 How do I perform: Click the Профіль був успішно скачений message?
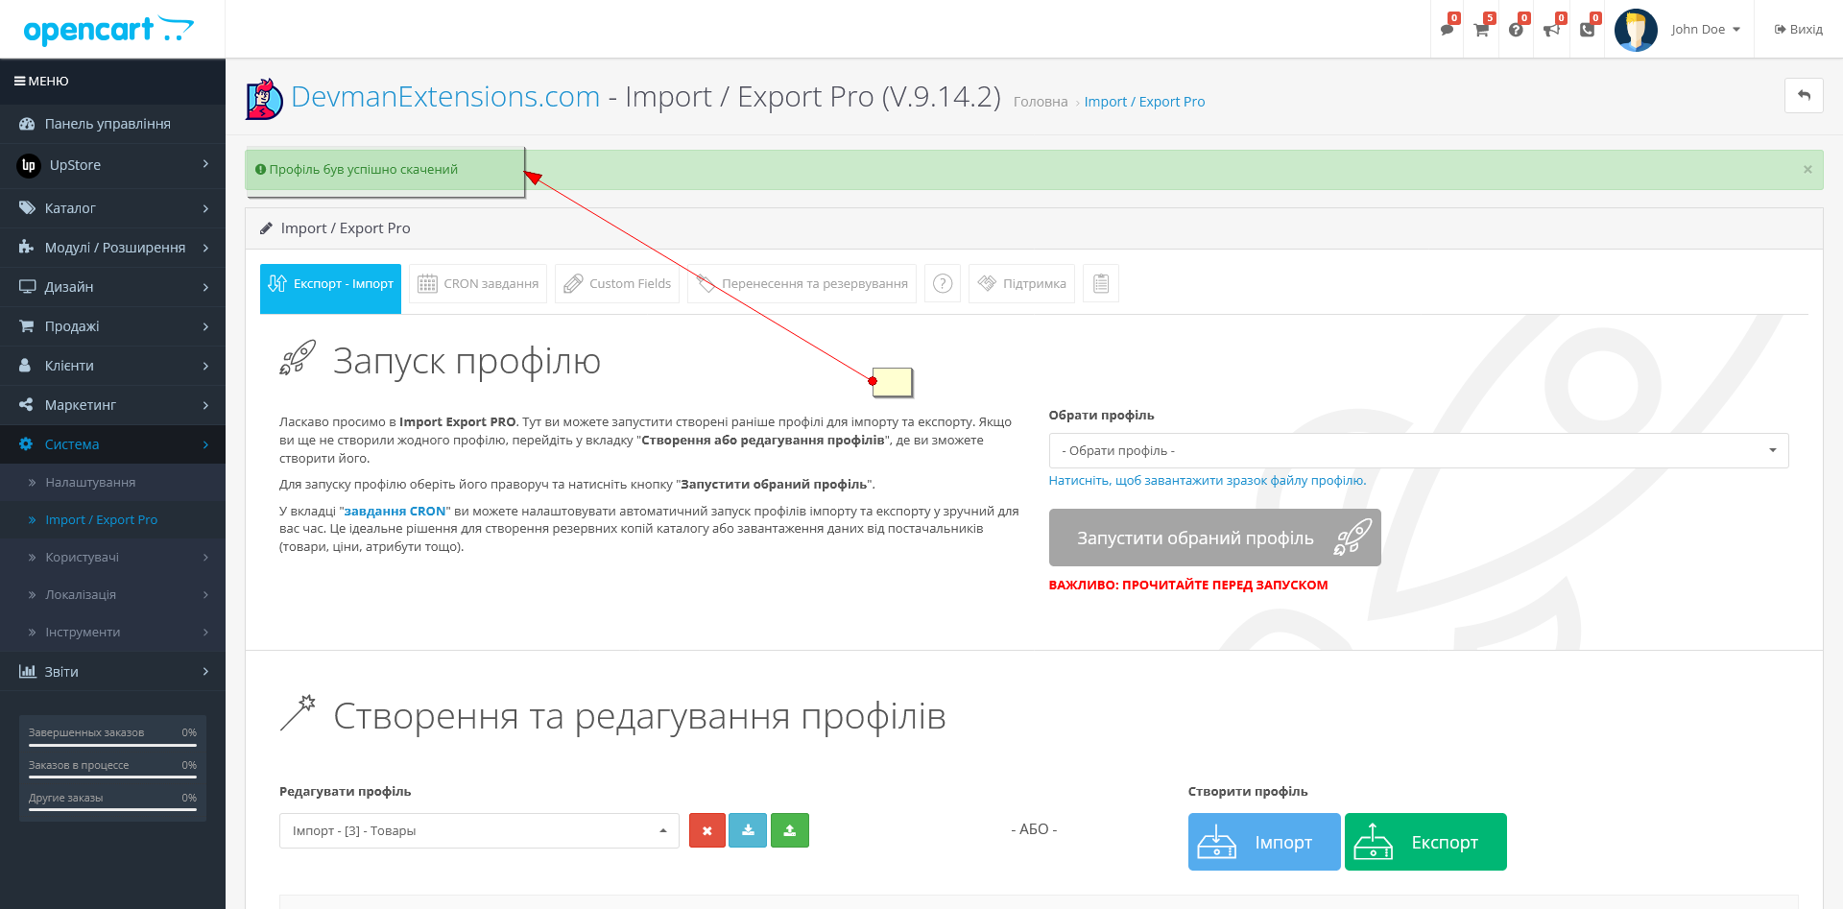(x=363, y=170)
